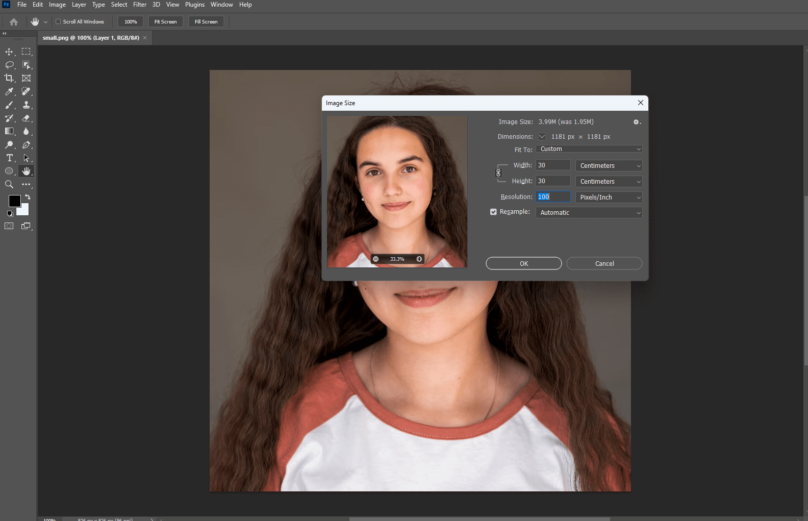The image size is (808, 521).
Task: Close the Image Size dialog
Action: [641, 103]
